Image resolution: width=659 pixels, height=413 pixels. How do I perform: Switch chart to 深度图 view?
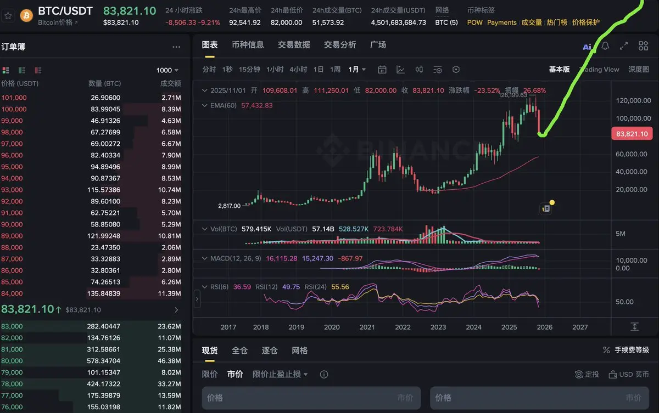pyautogui.click(x=639, y=70)
